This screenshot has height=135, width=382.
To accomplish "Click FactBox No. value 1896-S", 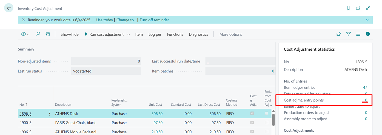I will 361,62.
